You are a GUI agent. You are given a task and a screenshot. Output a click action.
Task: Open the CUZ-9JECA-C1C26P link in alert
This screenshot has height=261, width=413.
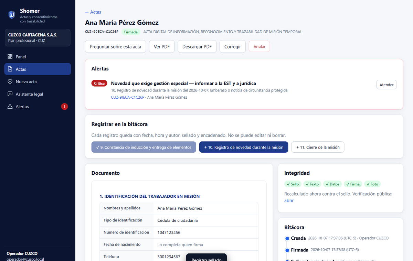pyautogui.click(x=127, y=97)
